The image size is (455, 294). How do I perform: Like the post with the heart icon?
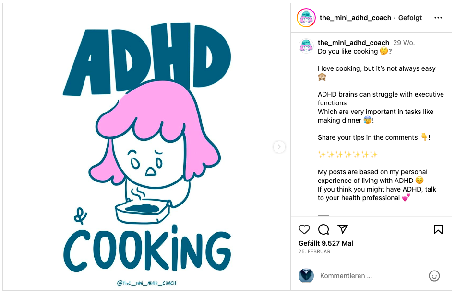tap(304, 229)
